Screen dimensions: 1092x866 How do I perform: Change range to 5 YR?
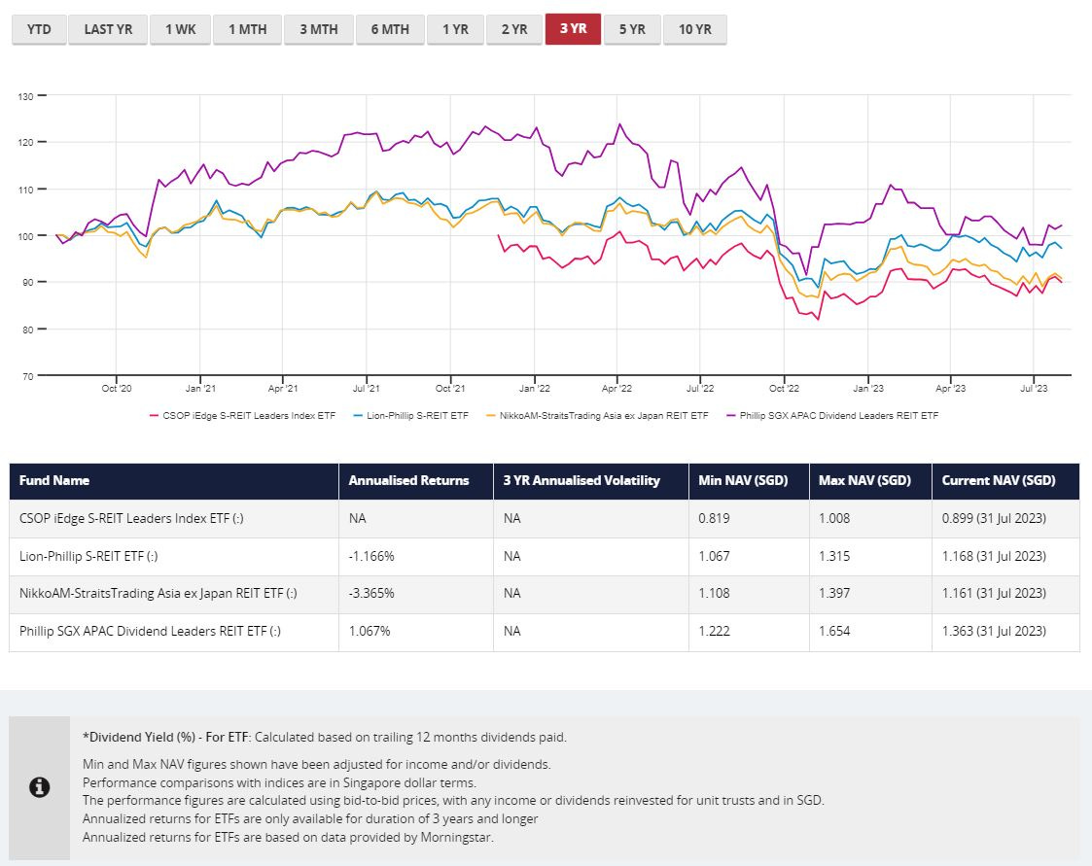pyautogui.click(x=632, y=29)
